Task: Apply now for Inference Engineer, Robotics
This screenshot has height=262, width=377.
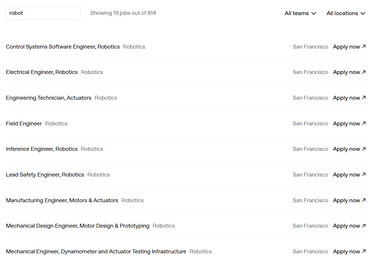Action: click(349, 149)
